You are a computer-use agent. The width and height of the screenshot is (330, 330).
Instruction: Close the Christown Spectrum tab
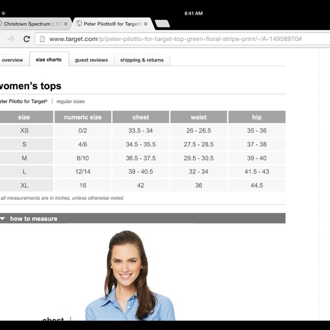[x=66, y=24]
